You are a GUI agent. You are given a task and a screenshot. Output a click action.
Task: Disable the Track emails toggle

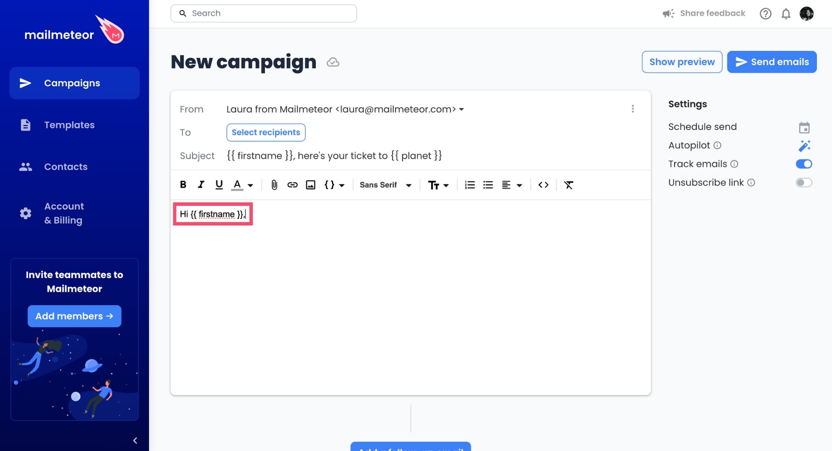coord(804,164)
